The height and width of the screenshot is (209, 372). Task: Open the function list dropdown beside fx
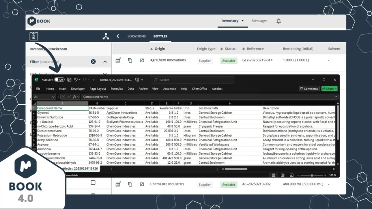(78, 97)
